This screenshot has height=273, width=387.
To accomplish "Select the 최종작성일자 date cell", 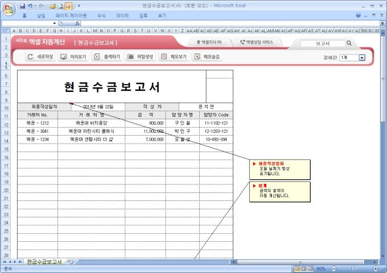I will coord(98,107).
